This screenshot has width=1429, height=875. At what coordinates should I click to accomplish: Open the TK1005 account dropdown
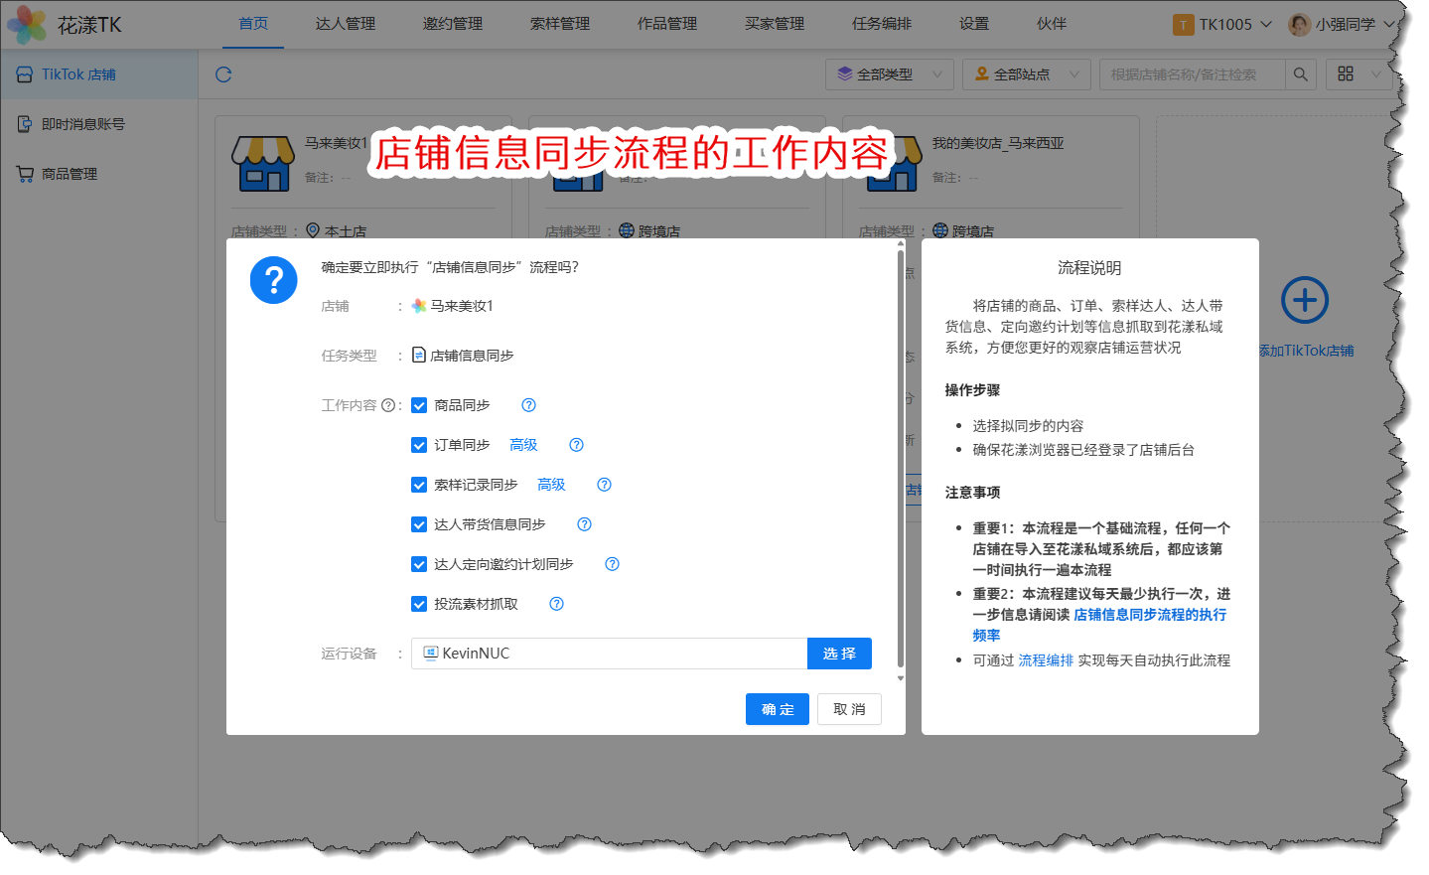click(x=1222, y=25)
